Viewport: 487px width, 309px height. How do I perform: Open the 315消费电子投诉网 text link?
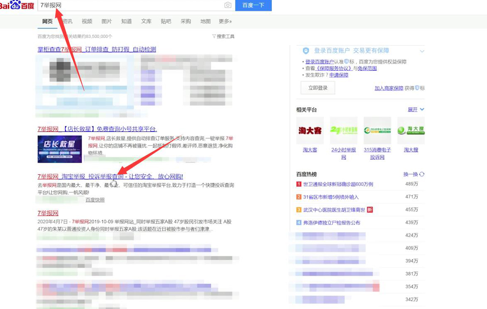coord(378,153)
